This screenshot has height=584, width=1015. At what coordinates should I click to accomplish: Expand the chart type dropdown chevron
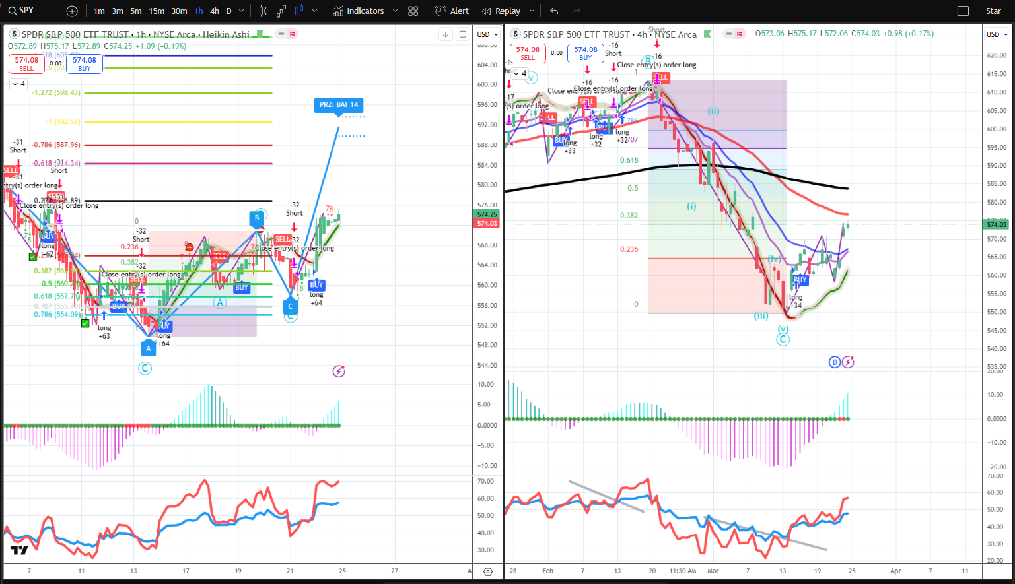pos(314,11)
